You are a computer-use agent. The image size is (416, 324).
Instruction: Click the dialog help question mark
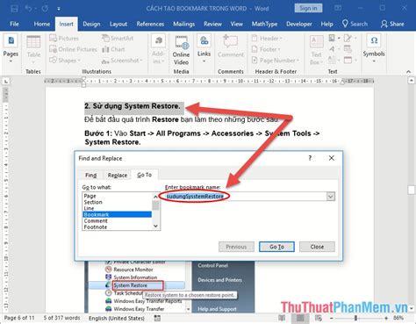(x=310, y=158)
